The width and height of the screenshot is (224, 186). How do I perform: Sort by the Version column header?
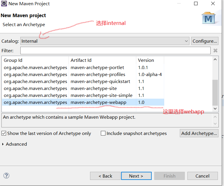click(x=150, y=60)
